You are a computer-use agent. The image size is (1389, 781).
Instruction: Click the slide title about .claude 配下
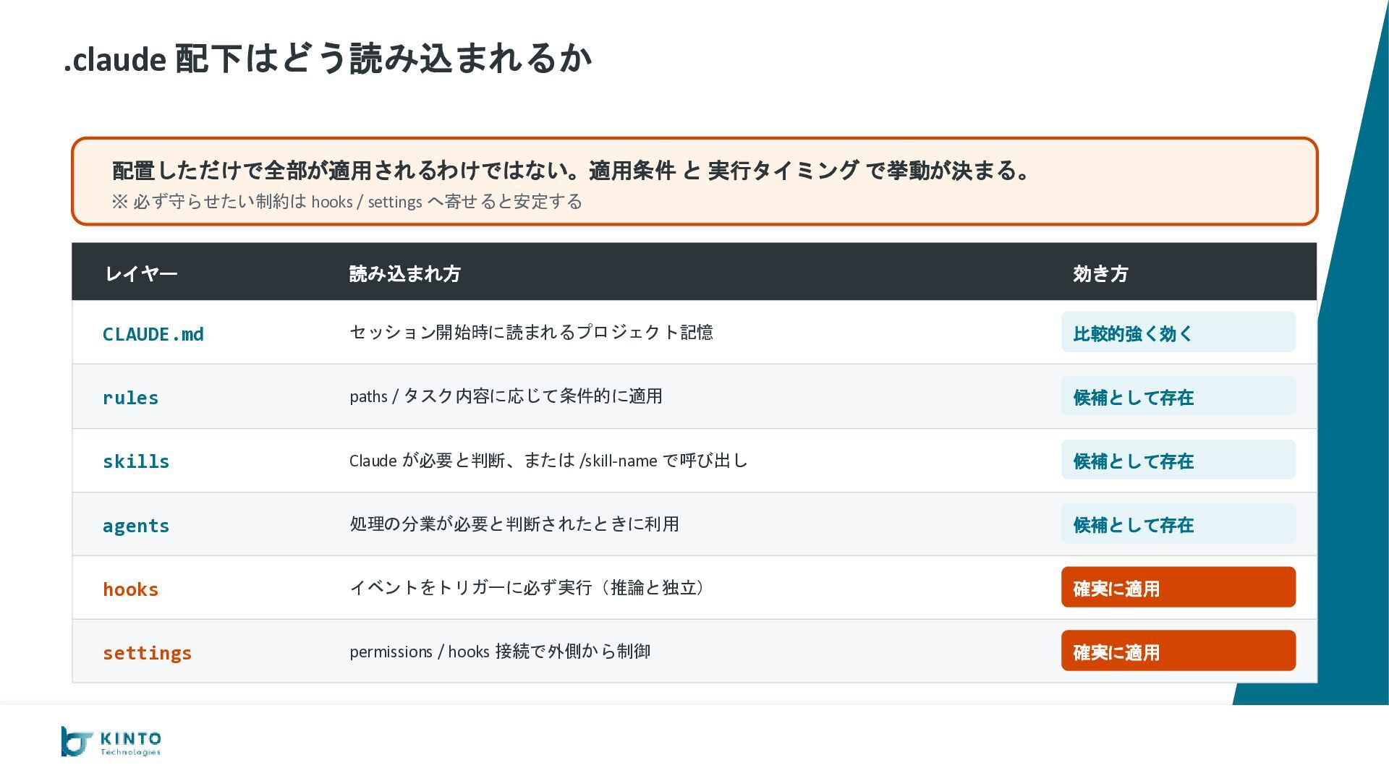[328, 59]
